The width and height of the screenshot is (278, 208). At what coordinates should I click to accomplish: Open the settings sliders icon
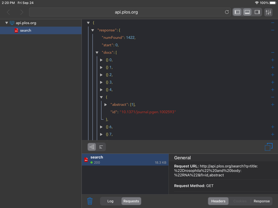click(268, 12)
